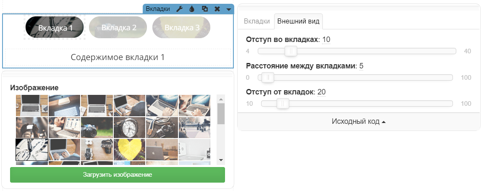This screenshot has height=191, width=484.
Task: Select the highlighted clock face thumbnail
Action: click(32, 150)
